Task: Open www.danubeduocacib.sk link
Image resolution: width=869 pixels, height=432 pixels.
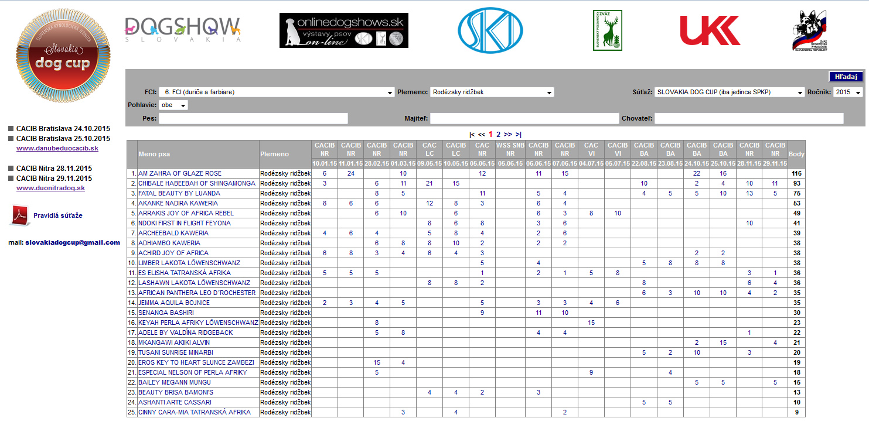Action: (x=57, y=149)
